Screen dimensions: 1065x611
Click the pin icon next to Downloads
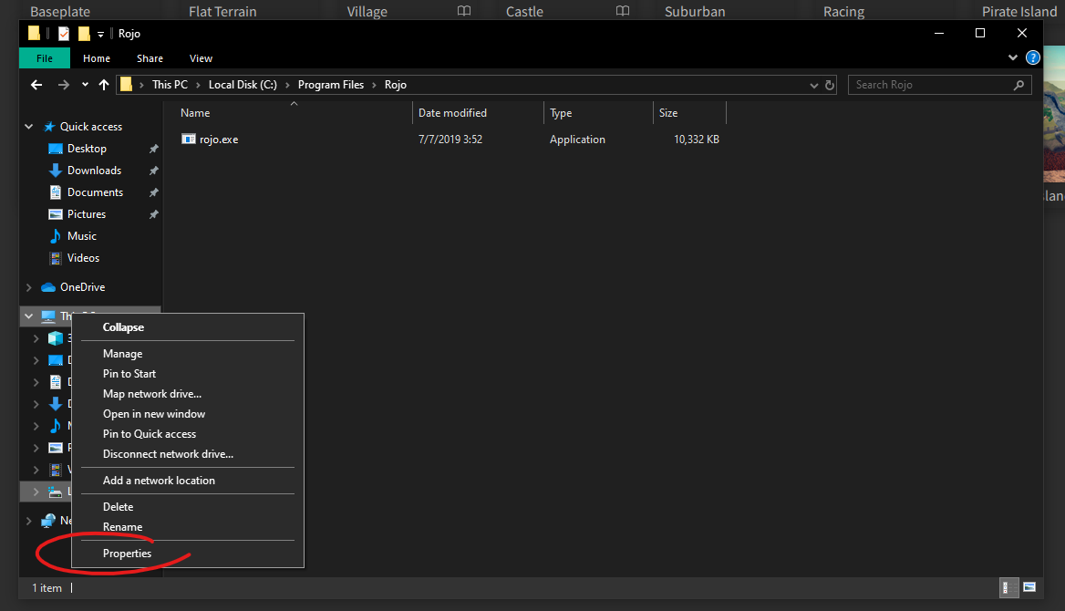tap(153, 171)
